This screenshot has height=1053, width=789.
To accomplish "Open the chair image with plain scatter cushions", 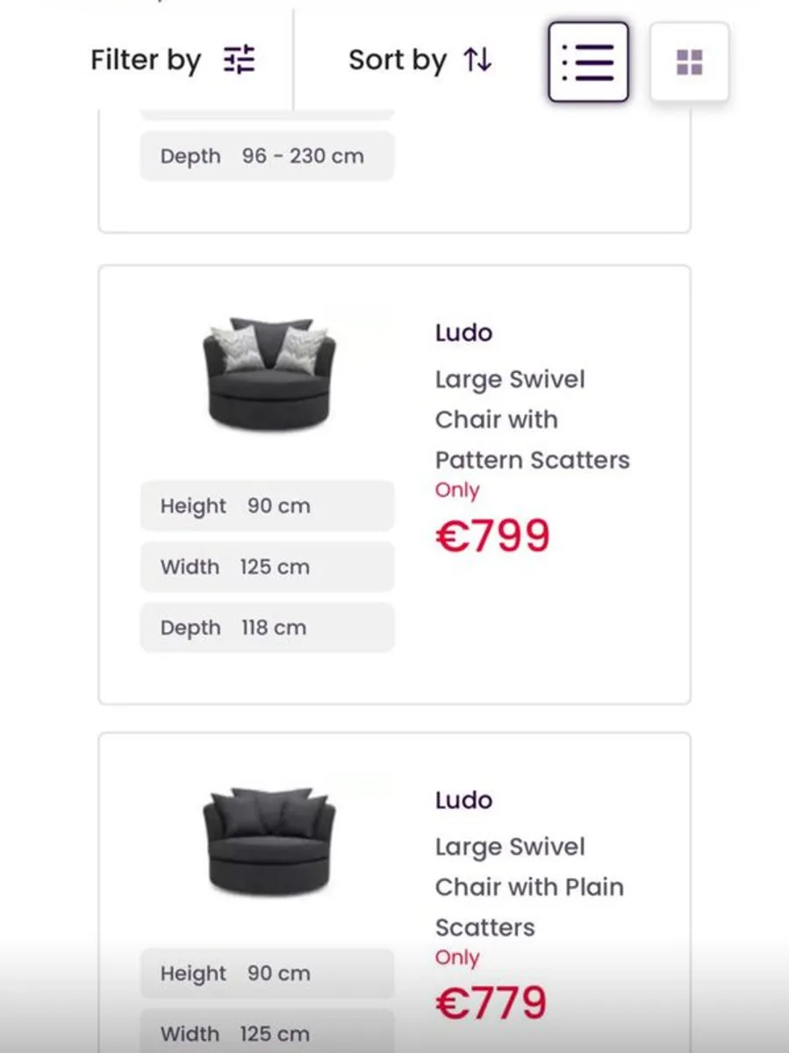I will [269, 841].
